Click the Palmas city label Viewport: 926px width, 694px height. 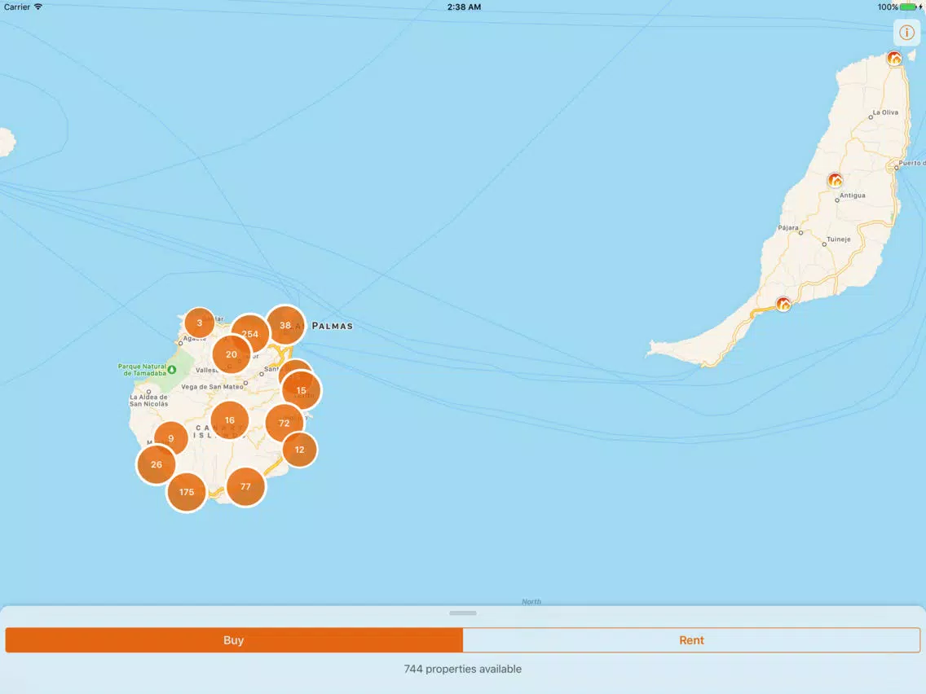click(x=332, y=326)
